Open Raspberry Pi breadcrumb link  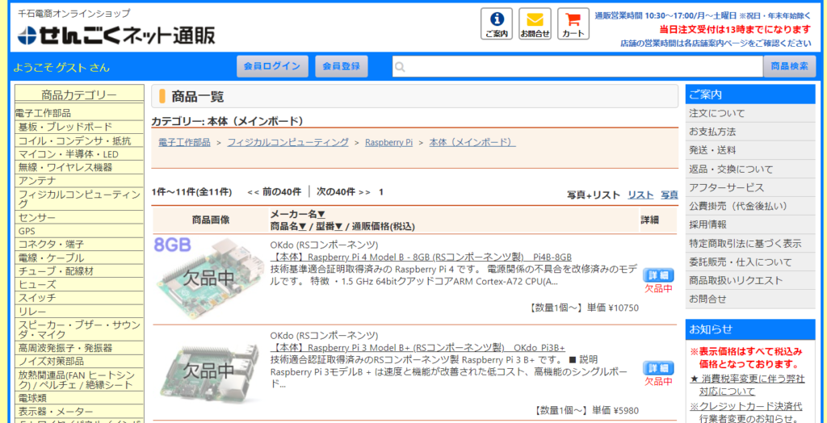point(388,142)
